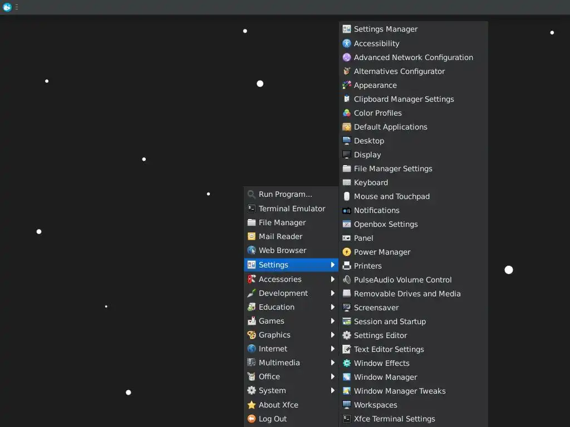This screenshot has width=570, height=427.
Task: Open Alternatives Configurator
Action: pyautogui.click(x=414, y=71)
